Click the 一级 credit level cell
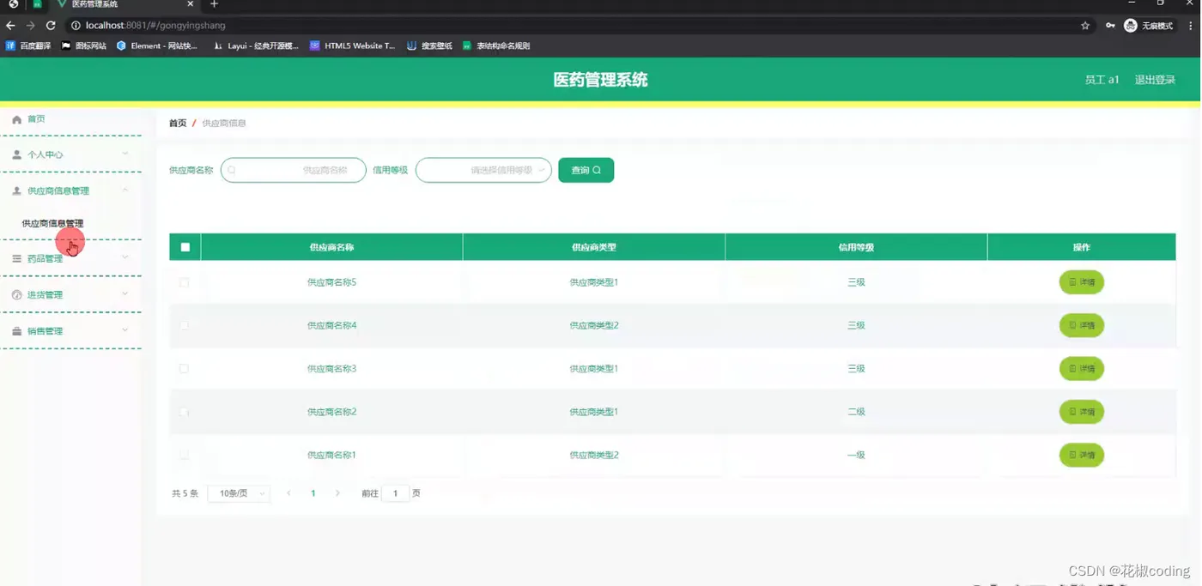 point(856,455)
